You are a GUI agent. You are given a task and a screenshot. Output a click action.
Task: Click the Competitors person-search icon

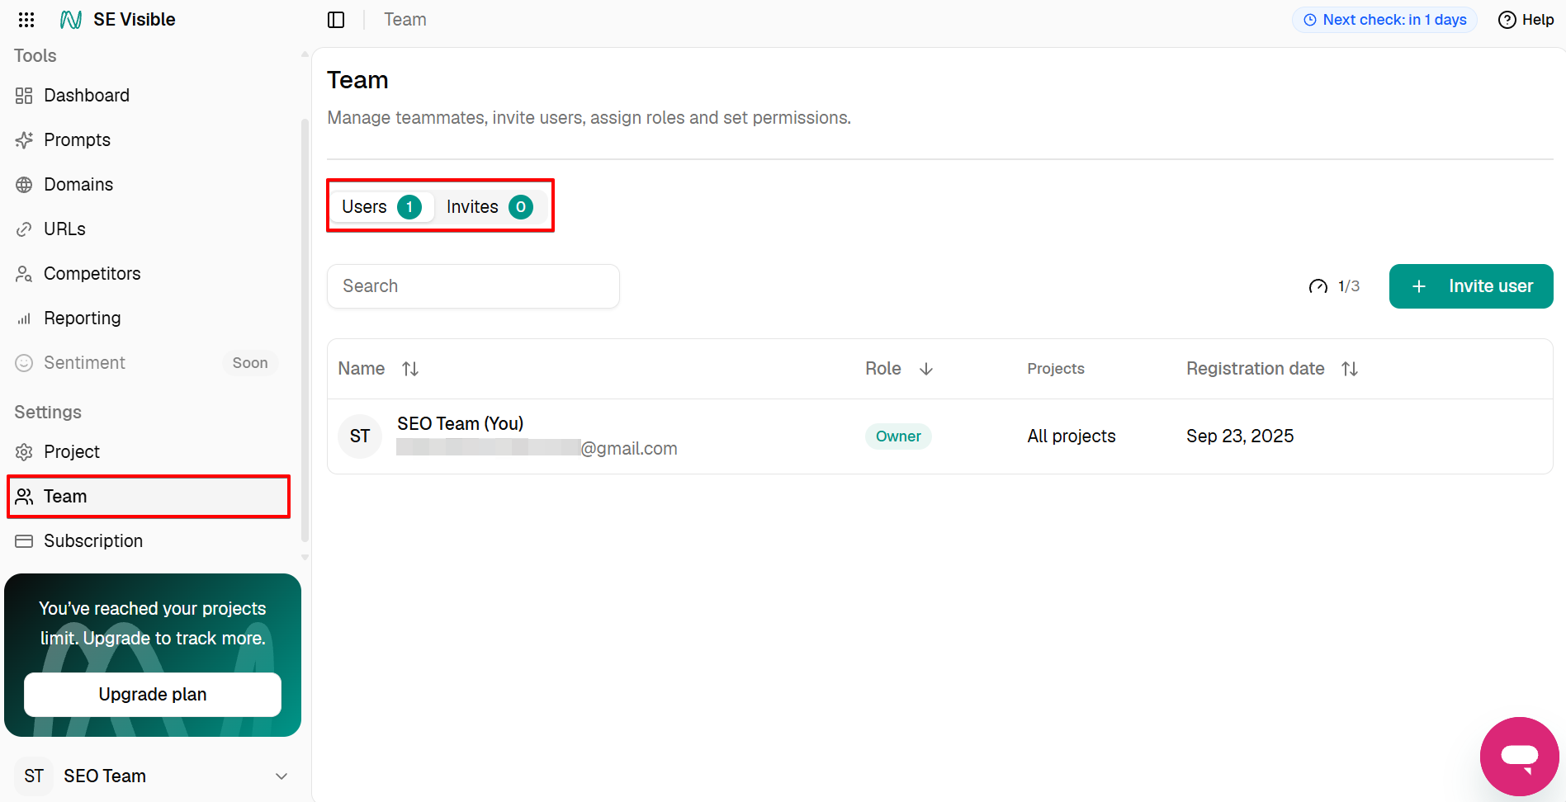24,274
